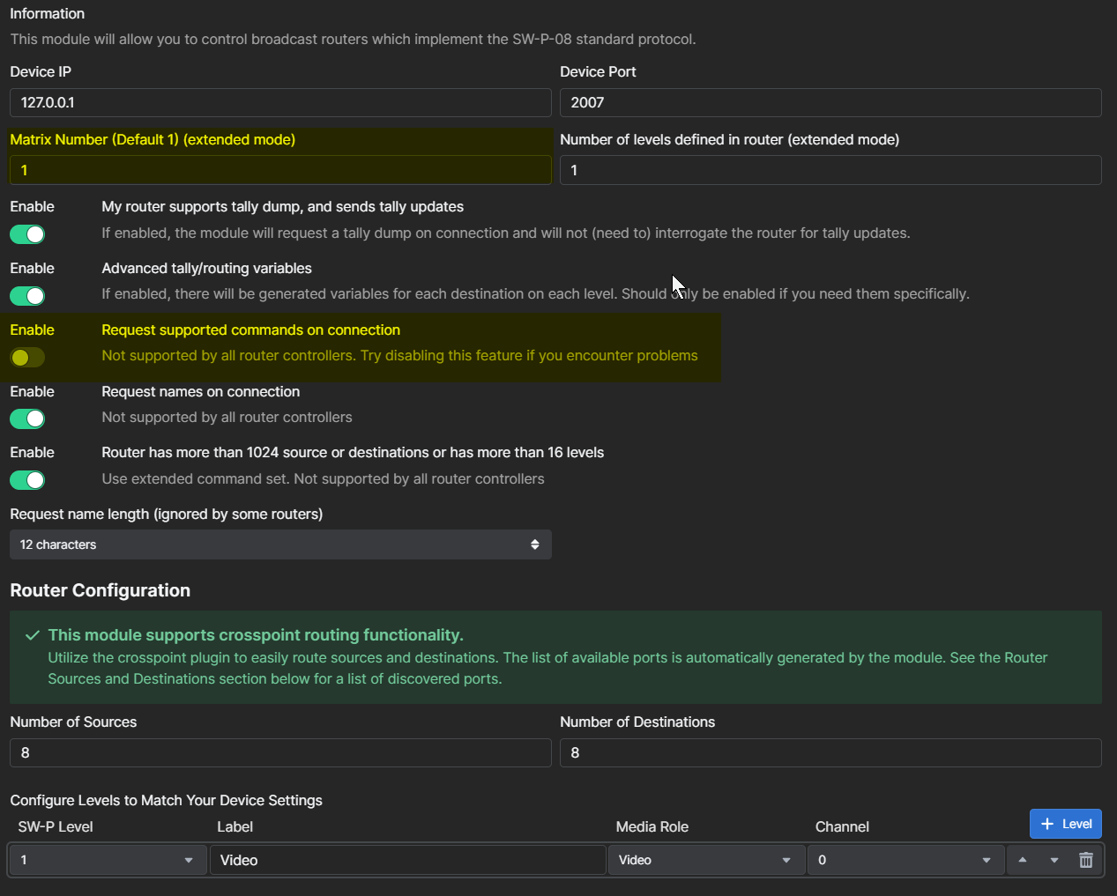Turn off Request names on connection
The height and width of the screenshot is (896, 1117).
tap(27, 418)
